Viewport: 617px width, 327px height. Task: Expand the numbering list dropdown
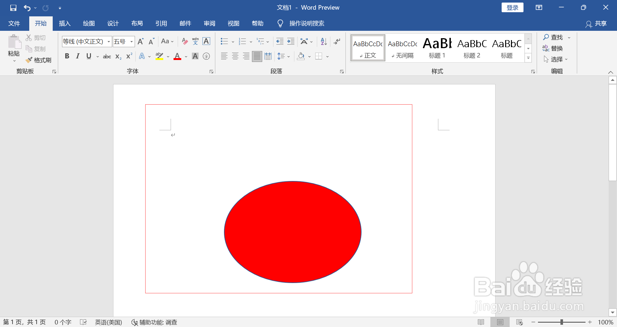point(251,42)
